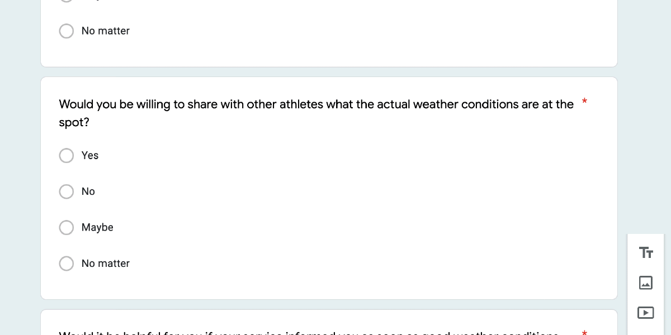Viewport: 671px width, 335px height.
Task: Click the 'Yes' option label text
Action: point(90,155)
